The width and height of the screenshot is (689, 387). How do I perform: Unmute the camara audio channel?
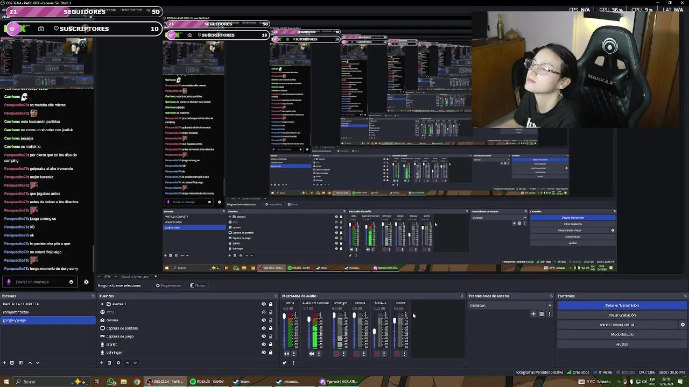(356, 354)
